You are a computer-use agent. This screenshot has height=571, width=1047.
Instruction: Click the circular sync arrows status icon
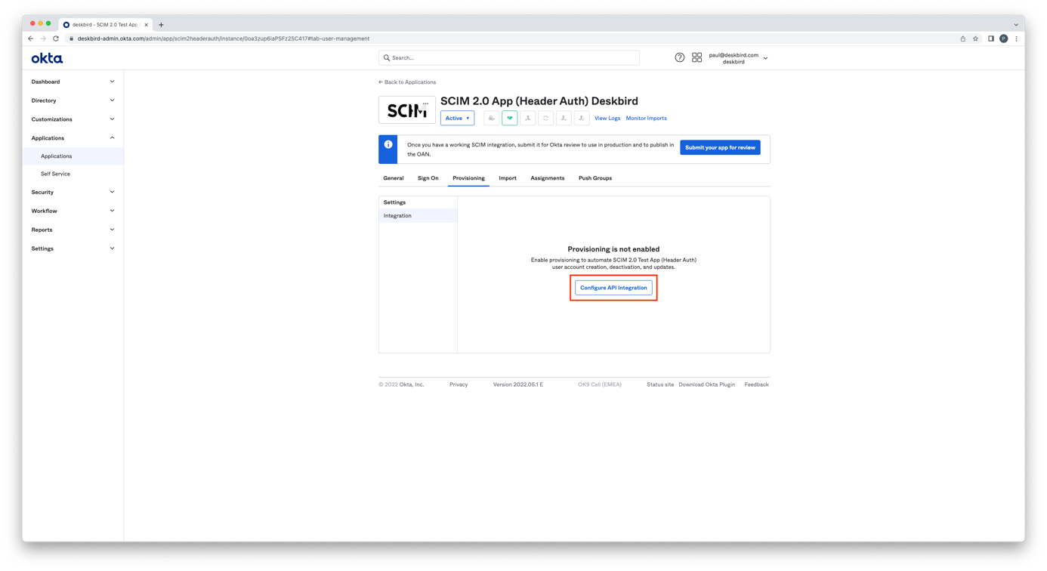(545, 118)
